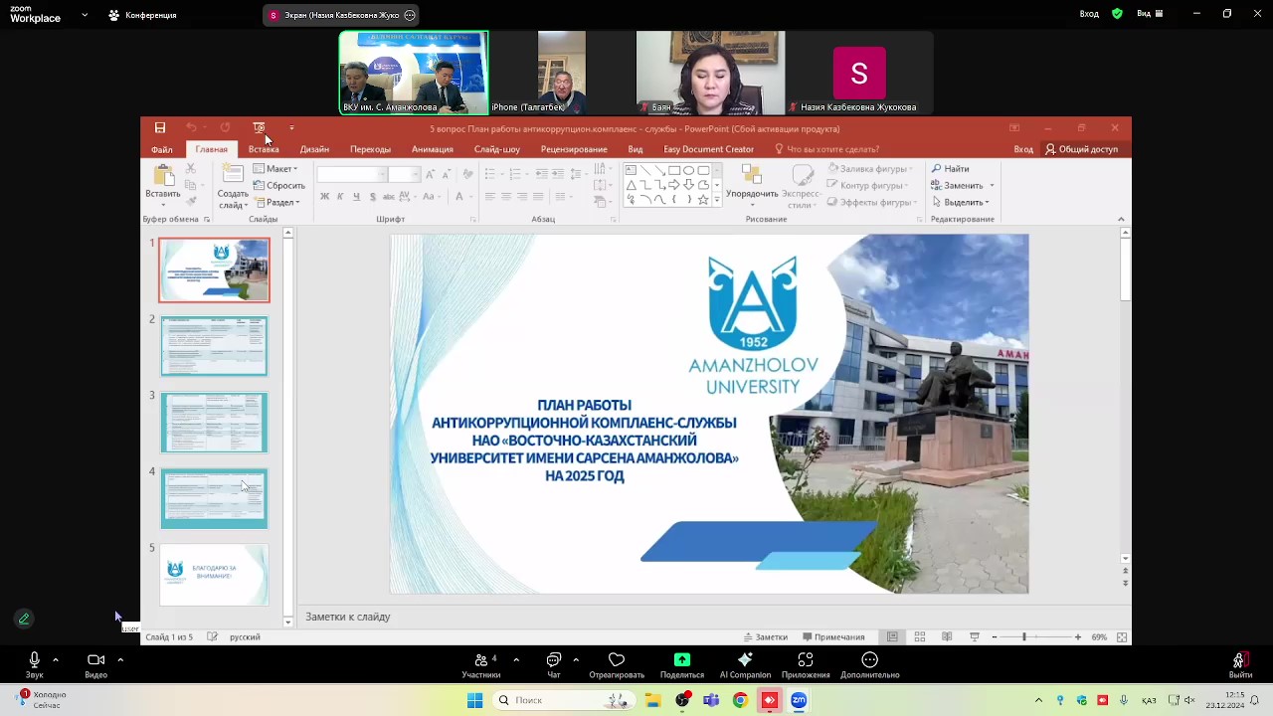
Task: Click the Apps icon in Zoom toolbar
Action: click(805, 660)
